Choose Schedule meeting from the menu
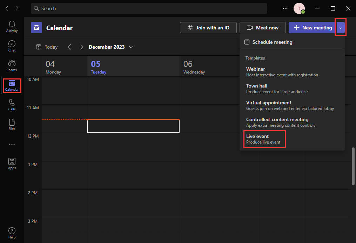 click(x=272, y=42)
